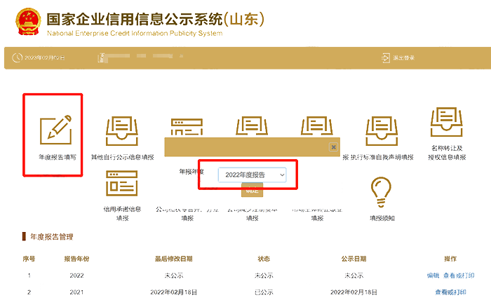
Task: Open the 年度报告填写 pencil icon
Action: pyautogui.click(x=55, y=130)
